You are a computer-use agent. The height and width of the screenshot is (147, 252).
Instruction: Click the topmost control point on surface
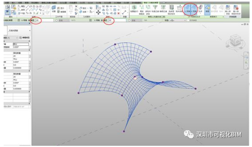coord(115,44)
